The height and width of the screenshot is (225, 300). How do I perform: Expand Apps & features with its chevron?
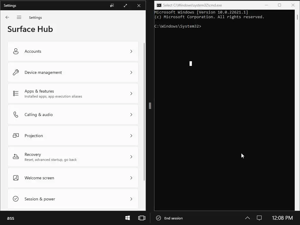point(131,93)
